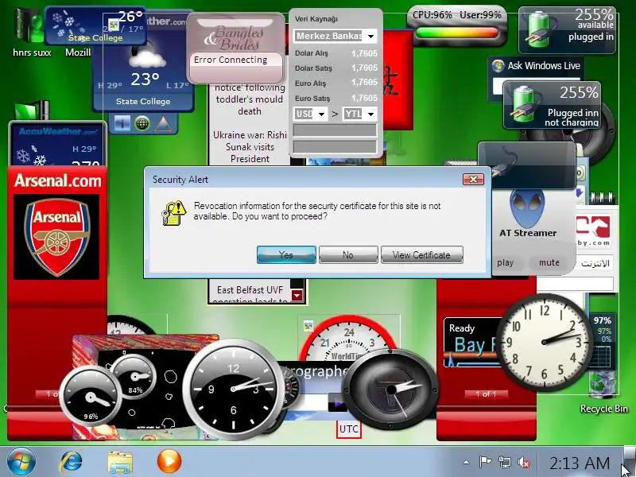Open the hnrs suxx desktop icon

coord(32,33)
